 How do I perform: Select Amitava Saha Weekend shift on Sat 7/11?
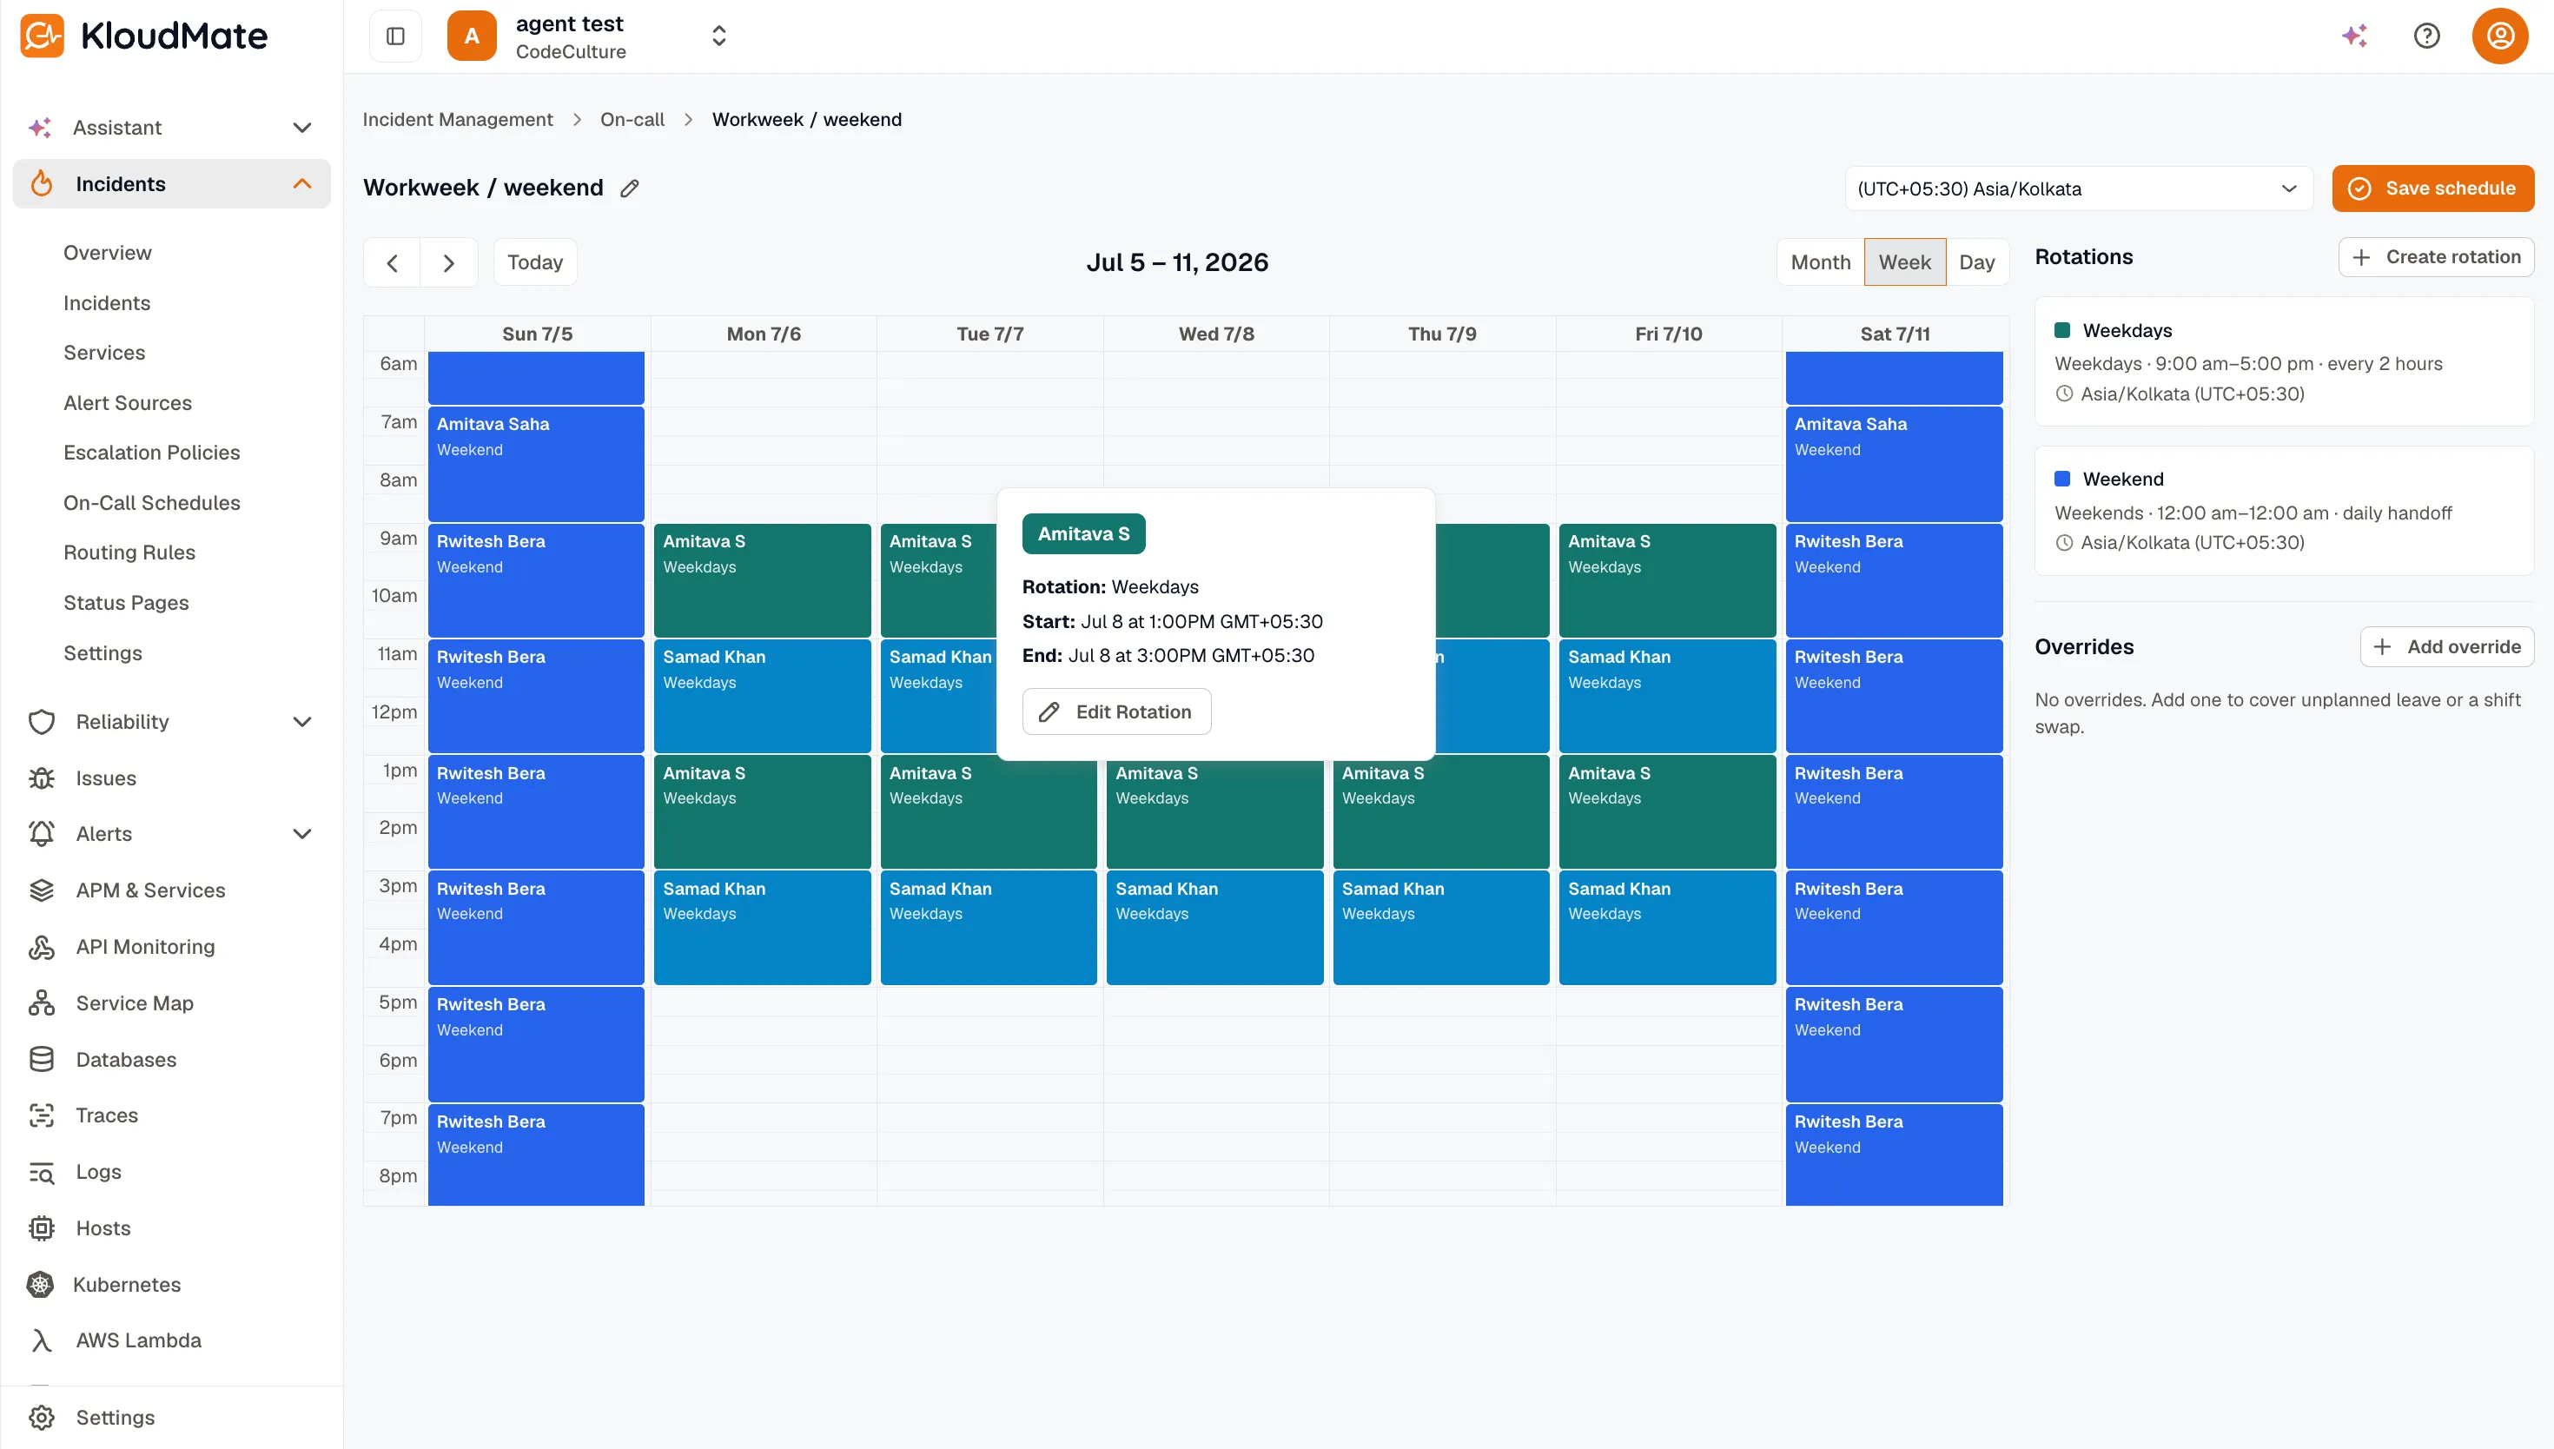pos(1894,464)
